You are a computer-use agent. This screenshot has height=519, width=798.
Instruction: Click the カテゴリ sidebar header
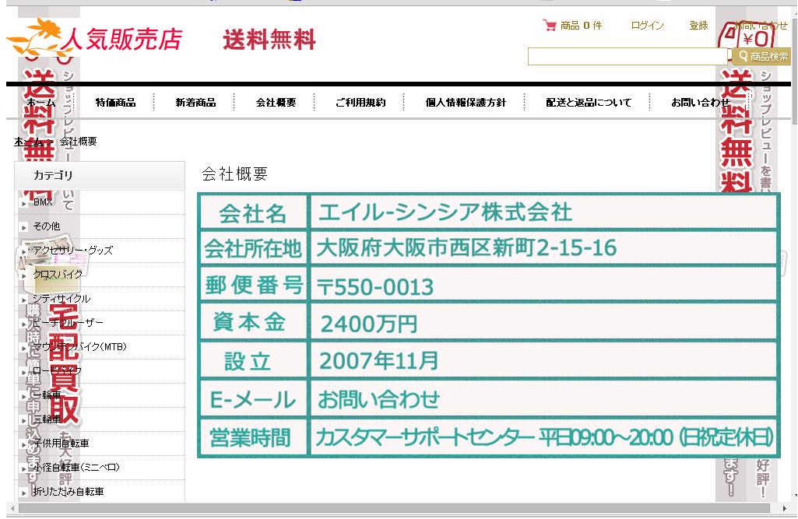100,176
